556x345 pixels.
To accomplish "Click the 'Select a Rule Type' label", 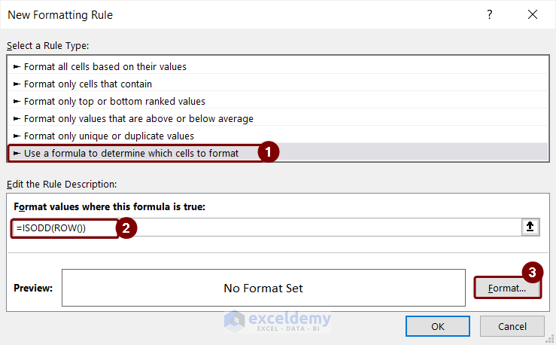I will (x=48, y=46).
